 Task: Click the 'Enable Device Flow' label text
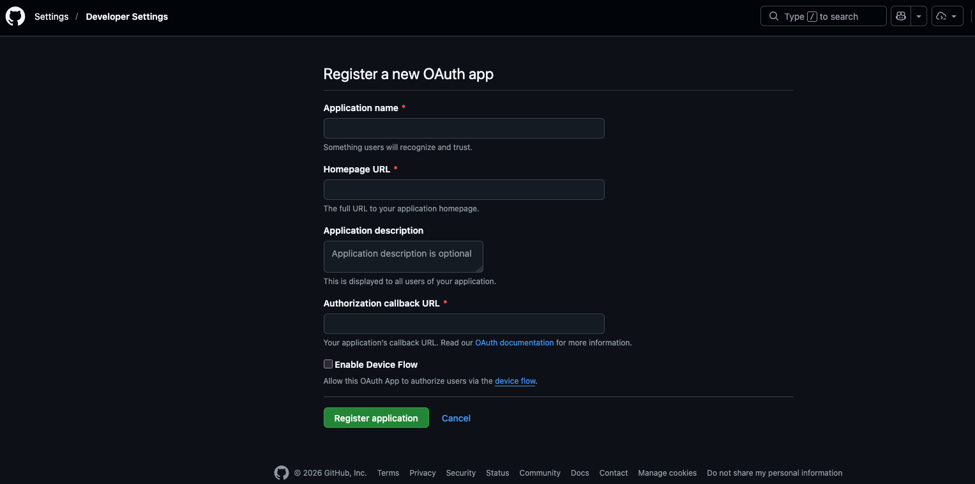376,365
